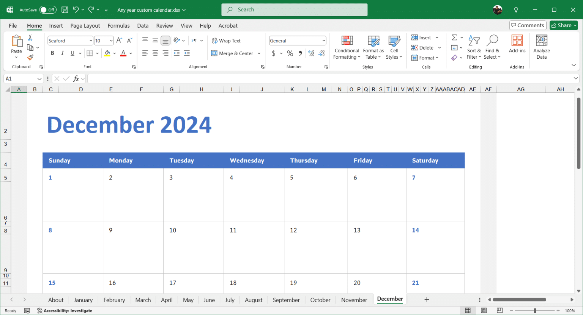The image size is (583, 315).
Task: Toggle bold formatting
Action: point(52,53)
